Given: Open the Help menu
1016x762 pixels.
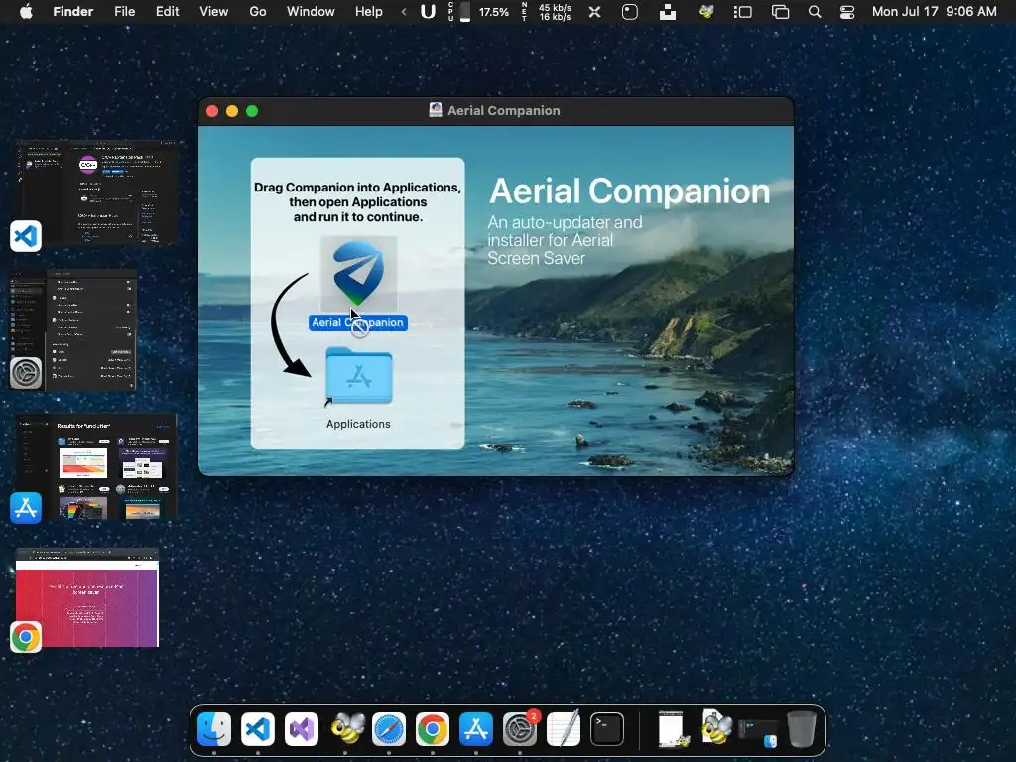Looking at the screenshot, I should pyautogui.click(x=369, y=12).
